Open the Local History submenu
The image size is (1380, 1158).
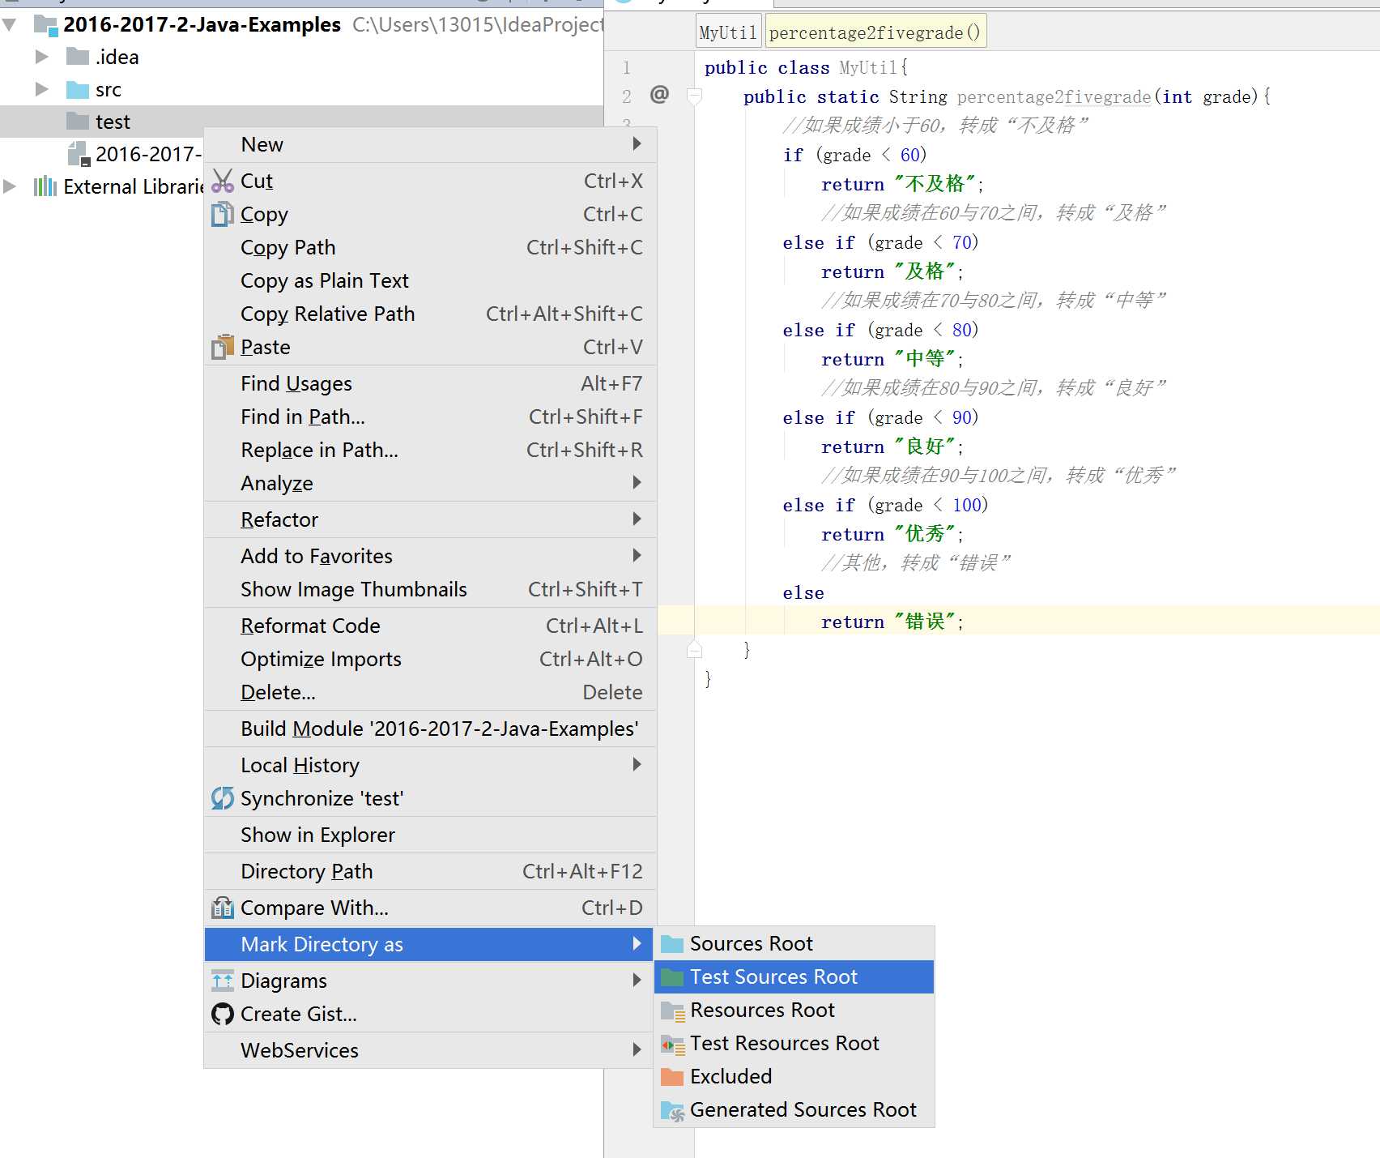430,765
